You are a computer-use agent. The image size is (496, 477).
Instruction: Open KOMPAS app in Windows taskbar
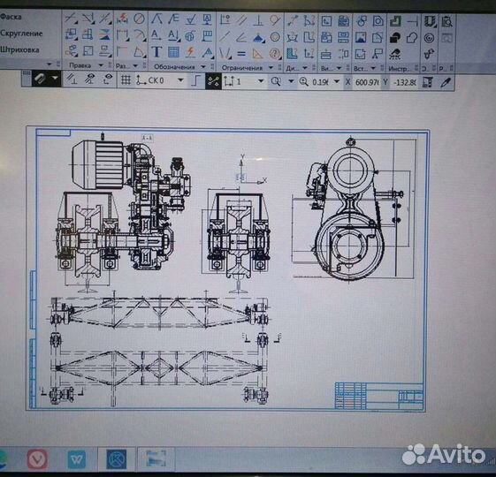coord(116,458)
